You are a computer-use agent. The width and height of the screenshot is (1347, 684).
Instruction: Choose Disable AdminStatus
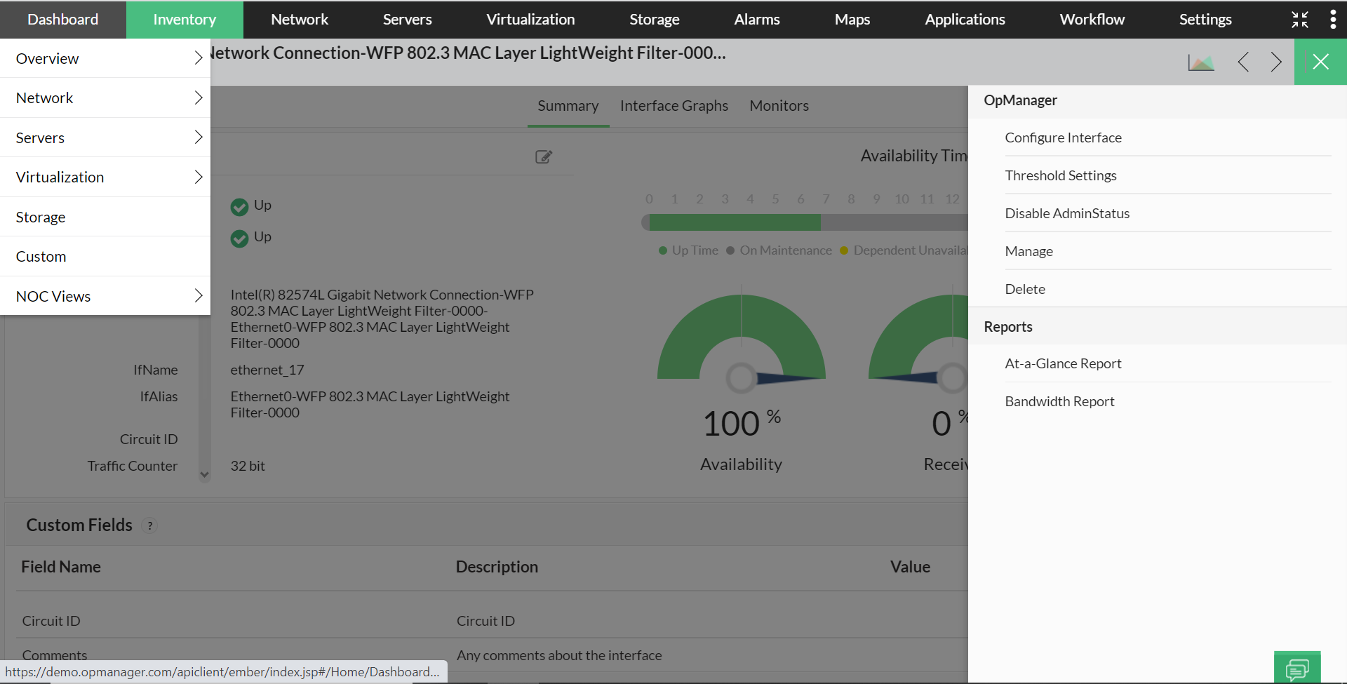pyautogui.click(x=1067, y=213)
